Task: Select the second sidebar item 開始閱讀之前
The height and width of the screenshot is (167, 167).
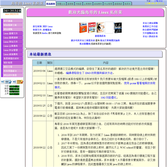Action: coord(13,25)
